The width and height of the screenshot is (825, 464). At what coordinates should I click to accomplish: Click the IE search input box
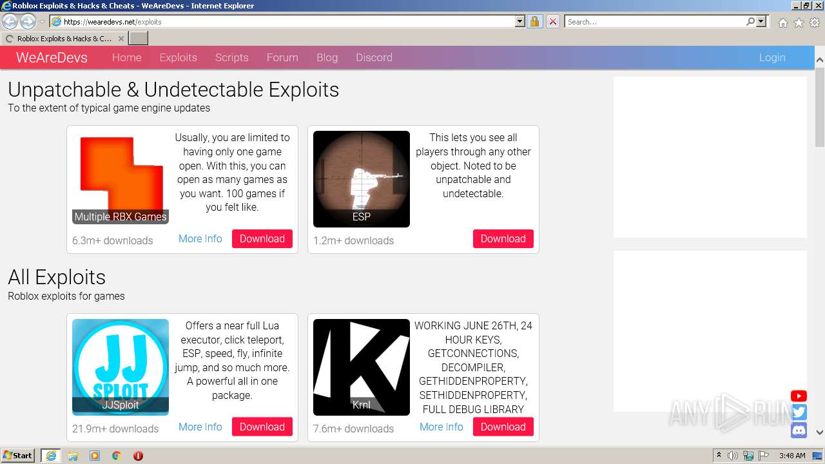[654, 21]
